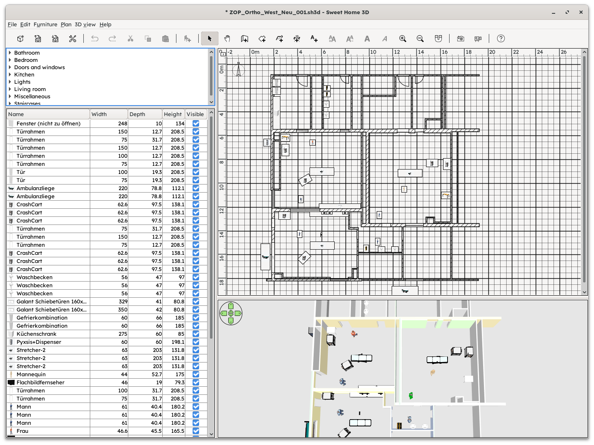This screenshot has width=594, height=445.
Task: Select the Create walls tool
Action: tap(244, 39)
